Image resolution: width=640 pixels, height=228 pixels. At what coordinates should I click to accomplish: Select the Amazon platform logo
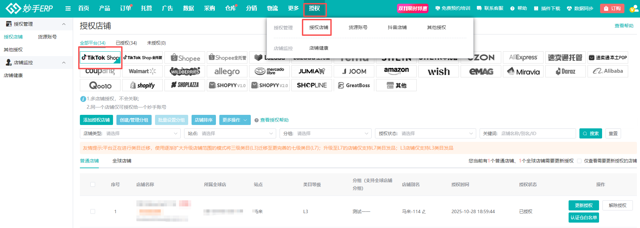coord(396,71)
